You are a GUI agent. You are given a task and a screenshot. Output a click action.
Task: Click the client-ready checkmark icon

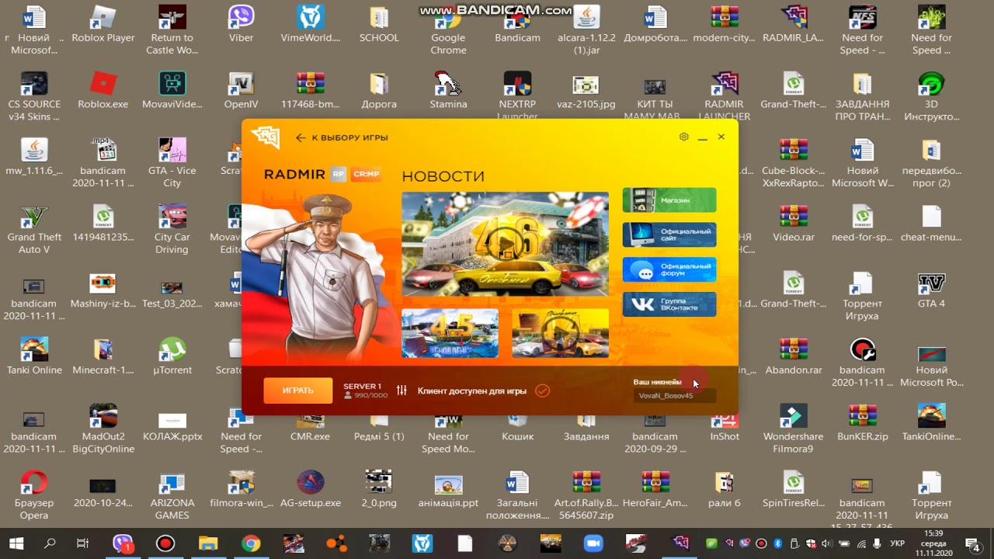[542, 391]
